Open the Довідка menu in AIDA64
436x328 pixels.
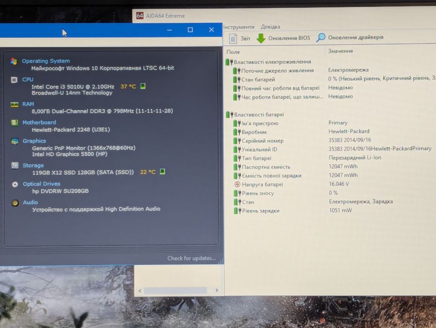(x=270, y=27)
